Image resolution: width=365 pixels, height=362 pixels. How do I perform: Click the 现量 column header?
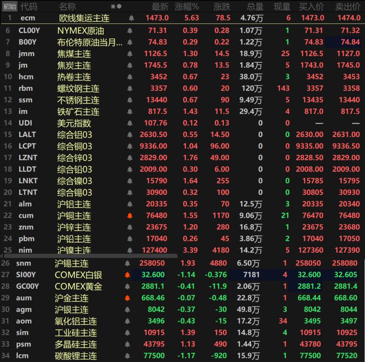pyautogui.click(x=282, y=7)
